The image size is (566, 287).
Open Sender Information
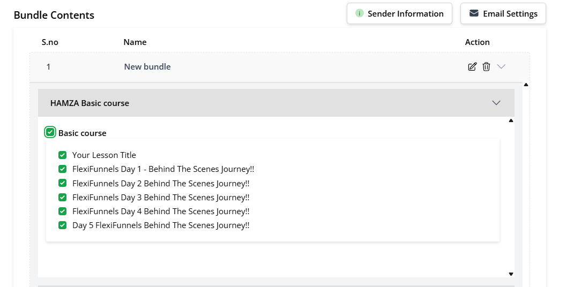[399, 13]
